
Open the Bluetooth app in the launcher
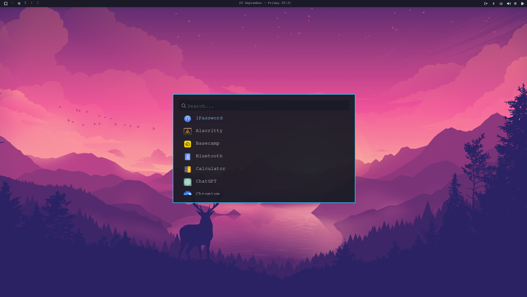pos(209,156)
